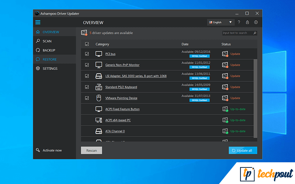Click the Activate now key icon
295x184 pixels.
click(x=38, y=150)
